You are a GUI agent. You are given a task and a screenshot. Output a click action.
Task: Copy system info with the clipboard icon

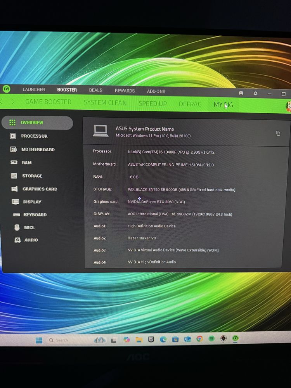coord(278,133)
